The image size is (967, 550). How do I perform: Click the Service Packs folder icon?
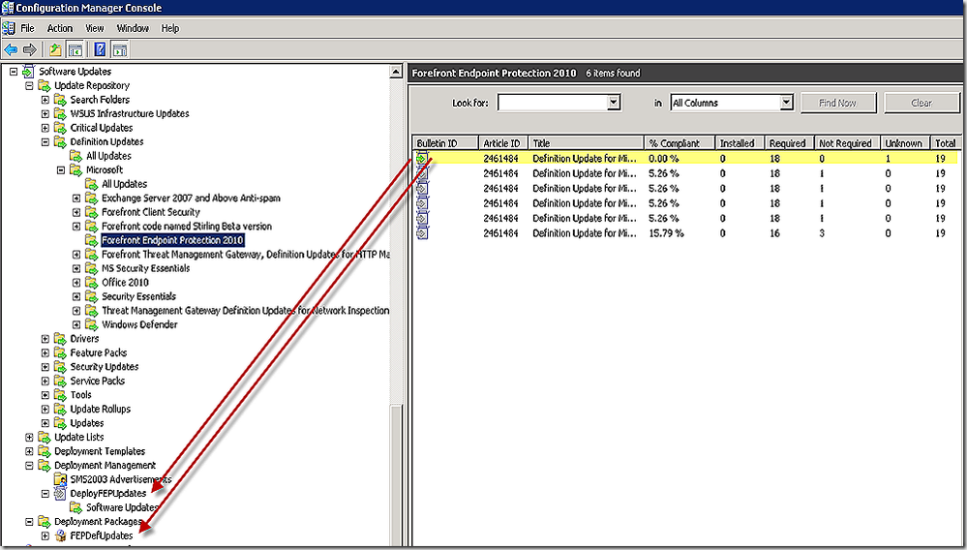60,382
